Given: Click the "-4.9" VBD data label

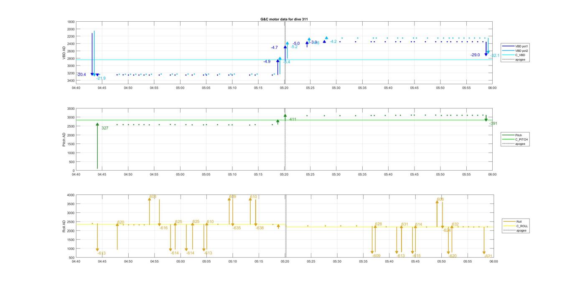Looking at the screenshot, I should (267, 62).
